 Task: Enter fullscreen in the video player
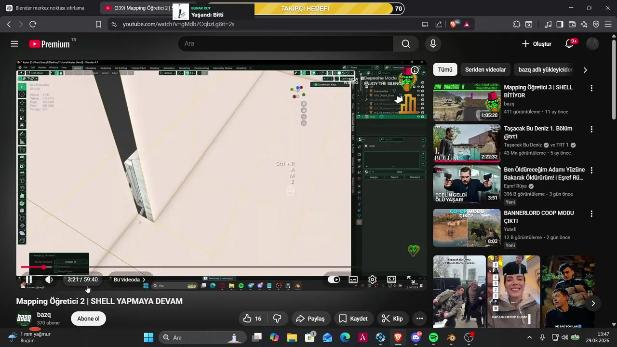411,280
